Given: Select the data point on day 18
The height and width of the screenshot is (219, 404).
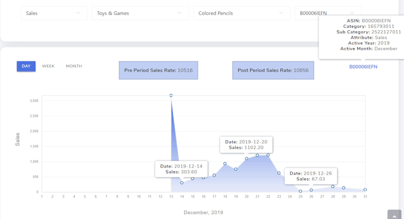Looking at the screenshot, I should tap(225, 163).
